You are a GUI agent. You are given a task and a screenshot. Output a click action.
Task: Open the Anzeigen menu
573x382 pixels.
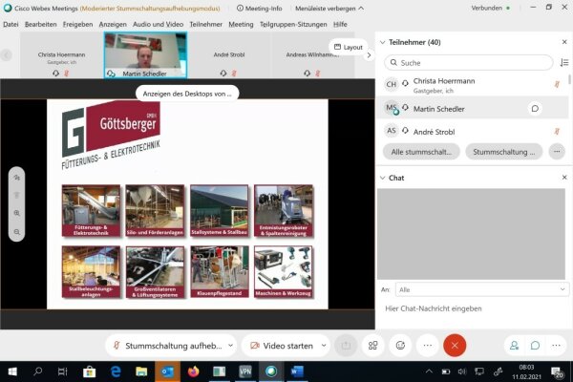coord(113,25)
